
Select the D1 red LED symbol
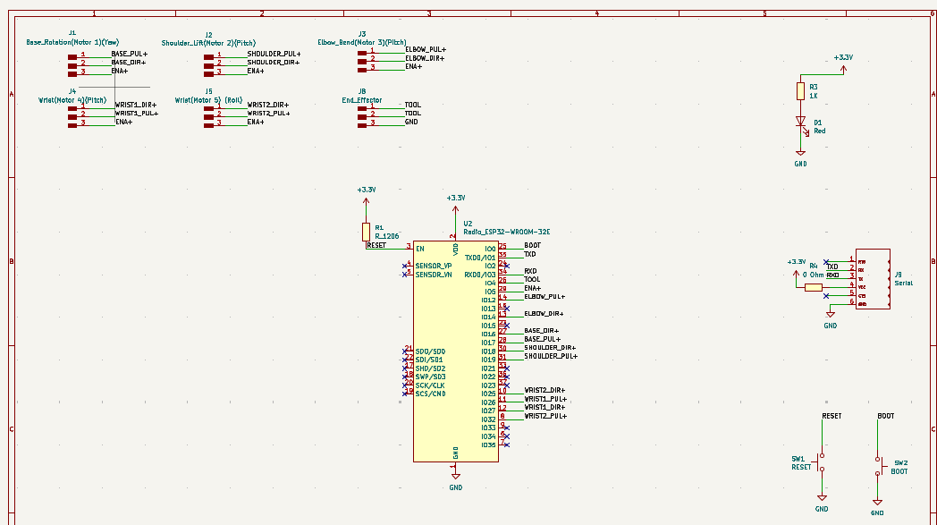click(801, 124)
